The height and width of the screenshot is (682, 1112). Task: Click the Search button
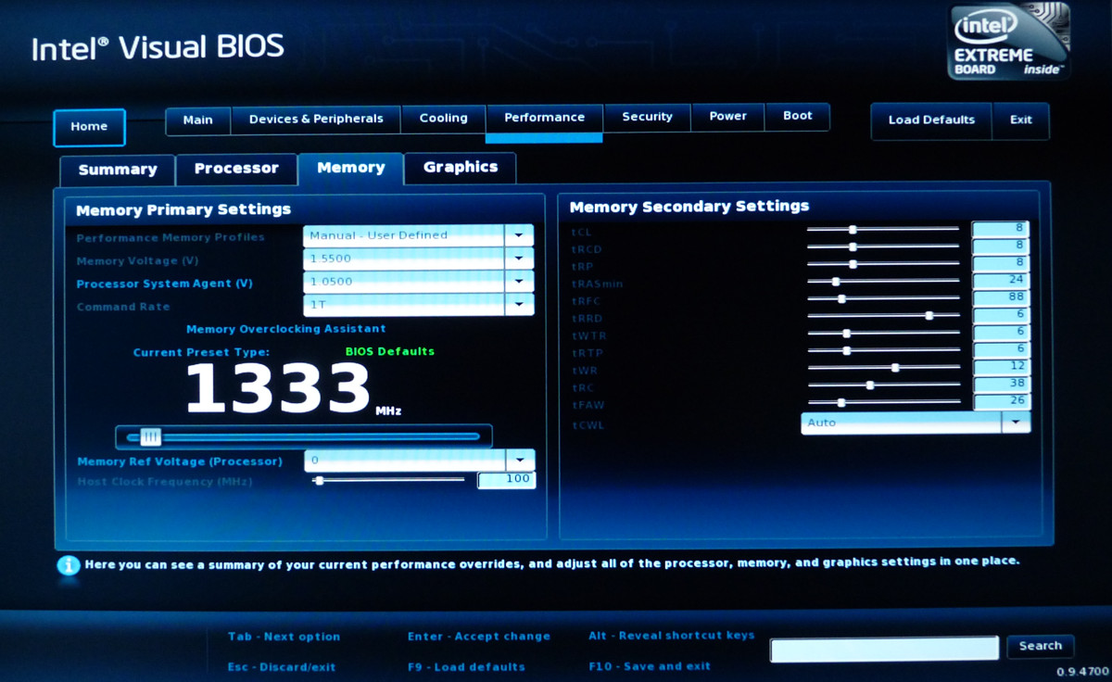(1040, 646)
